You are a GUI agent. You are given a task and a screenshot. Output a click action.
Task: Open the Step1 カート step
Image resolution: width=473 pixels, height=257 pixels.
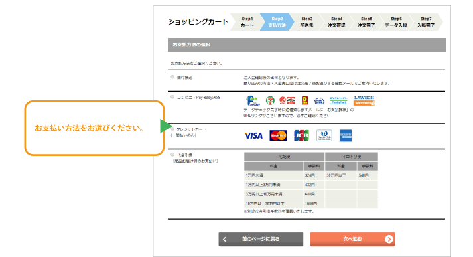pos(247,22)
